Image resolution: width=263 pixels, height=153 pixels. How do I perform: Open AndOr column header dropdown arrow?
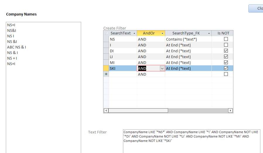click(x=162, y=34)
